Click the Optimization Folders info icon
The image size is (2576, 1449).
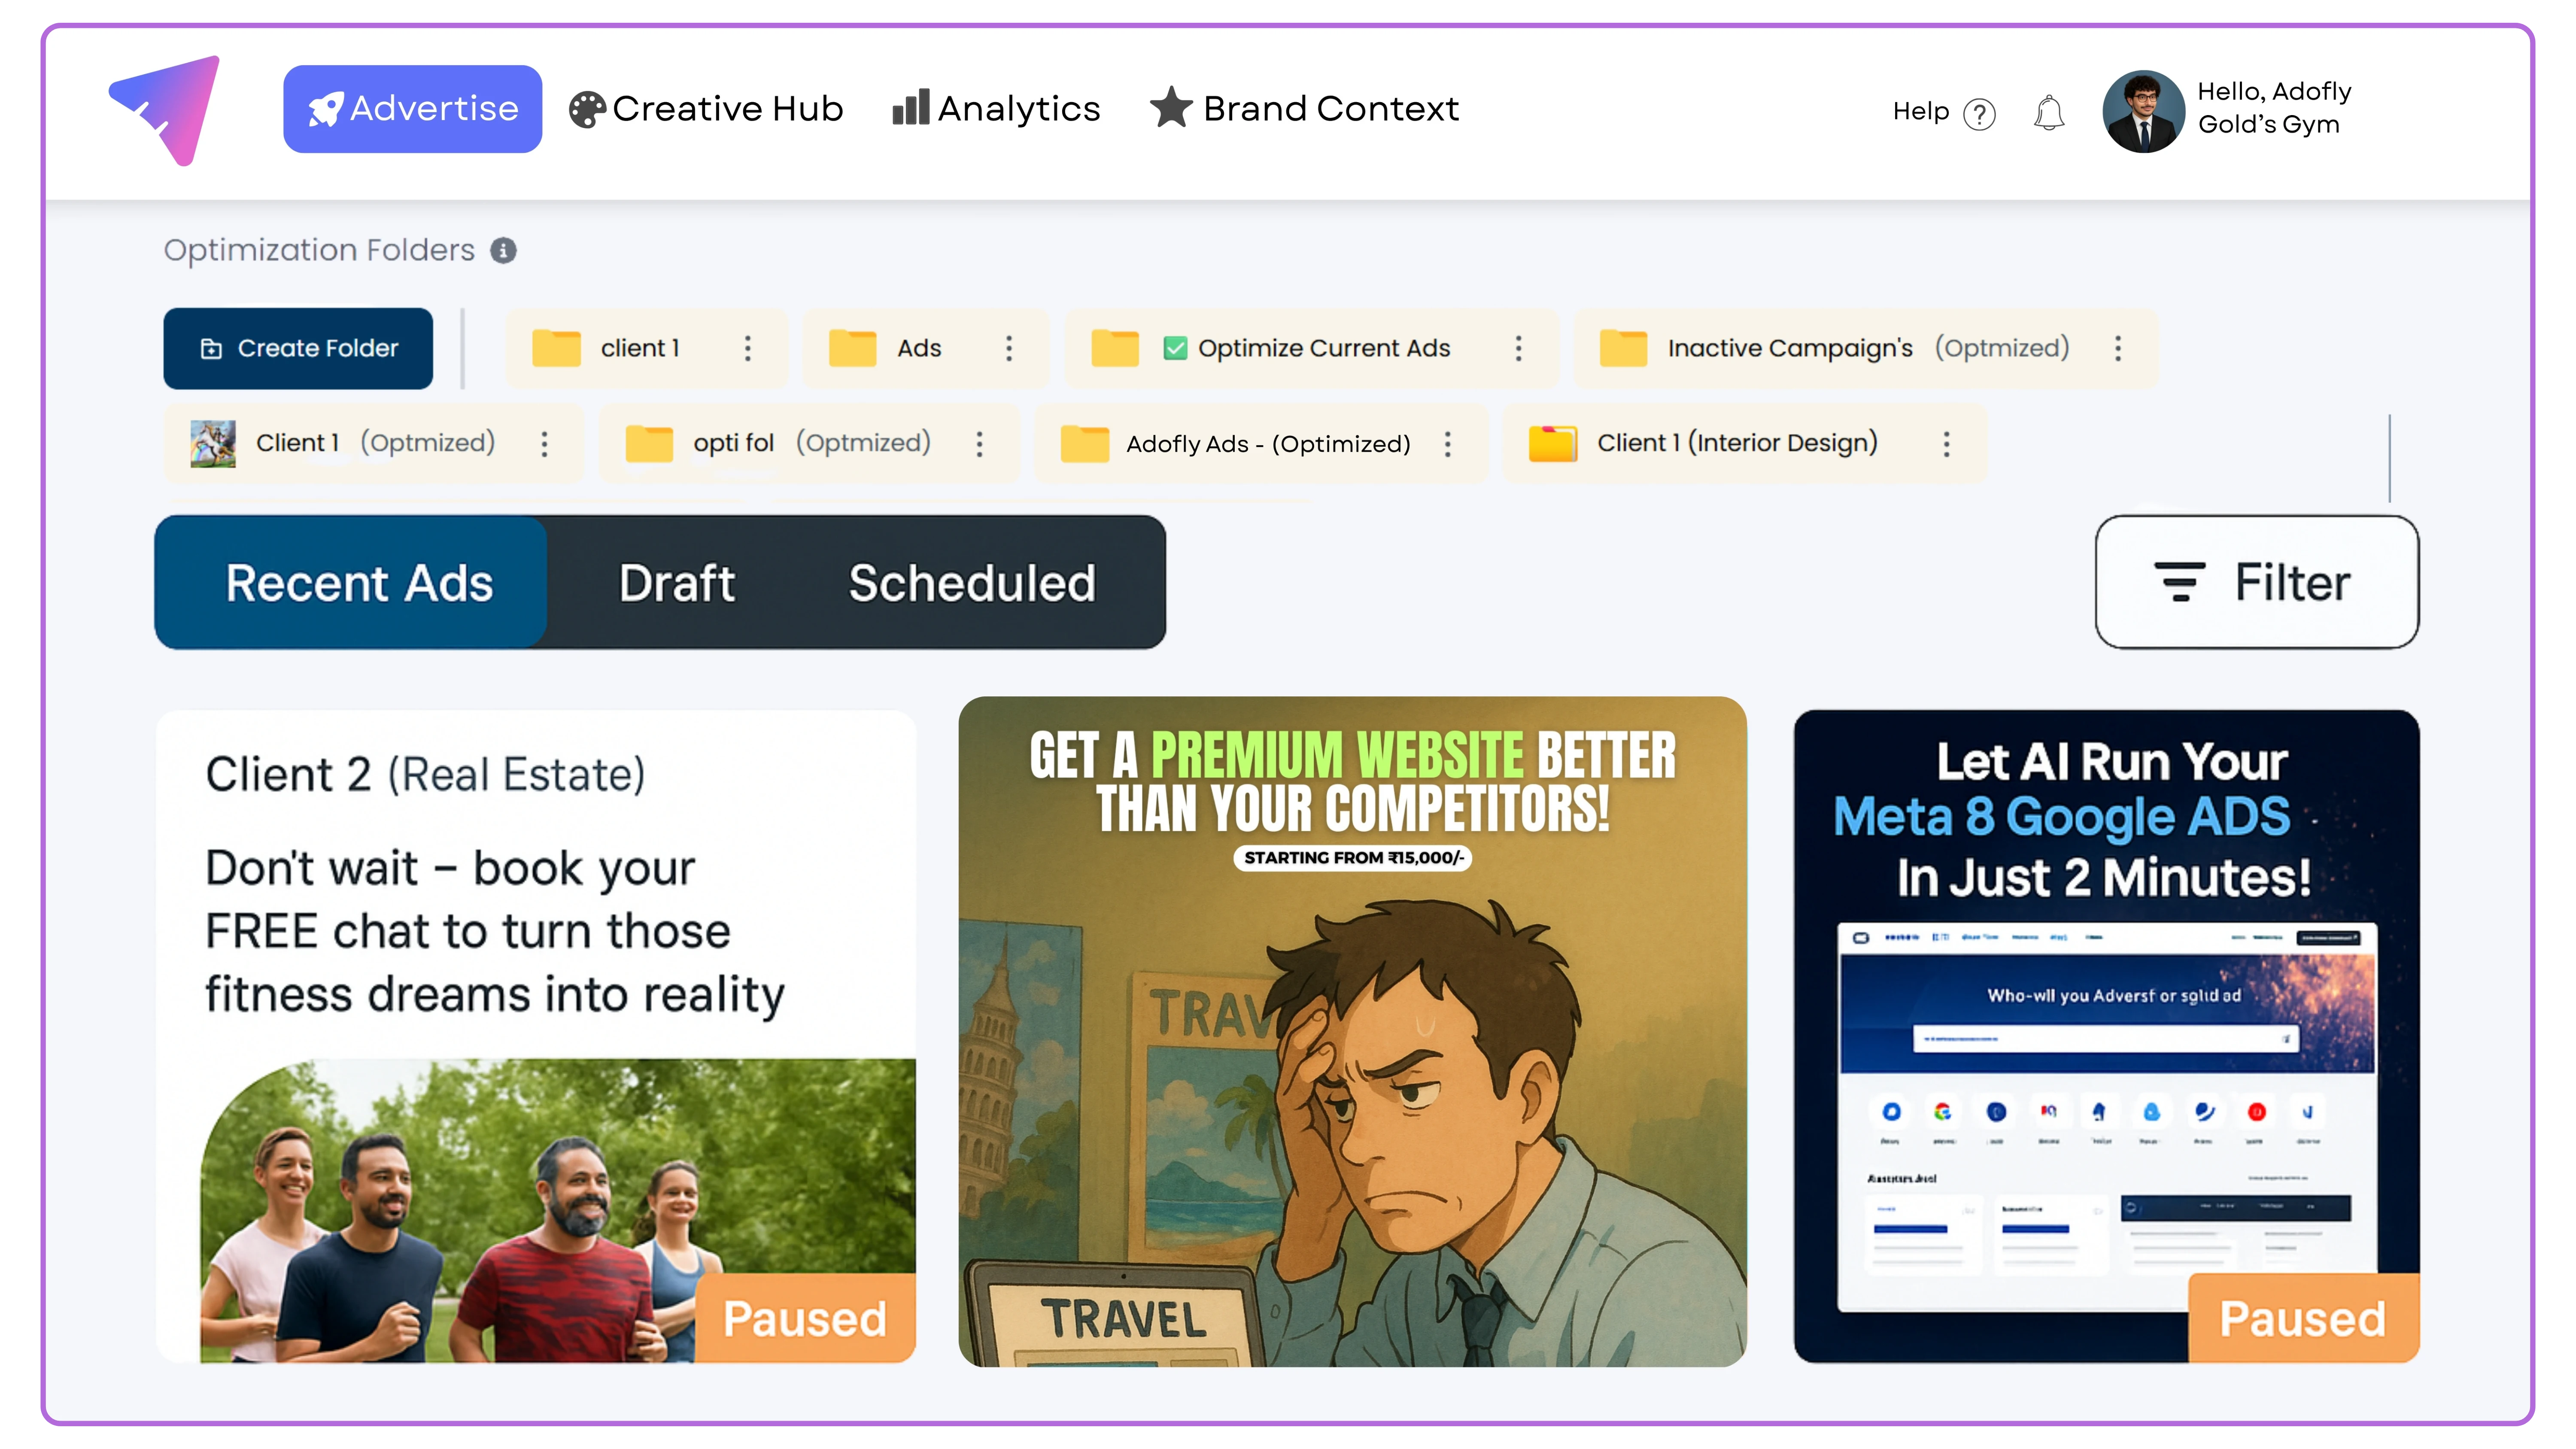pyautogui.click(x=503, y=251)
